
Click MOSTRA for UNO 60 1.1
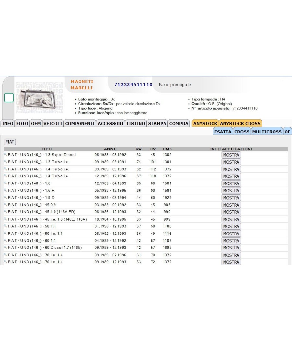click(231, 241)
